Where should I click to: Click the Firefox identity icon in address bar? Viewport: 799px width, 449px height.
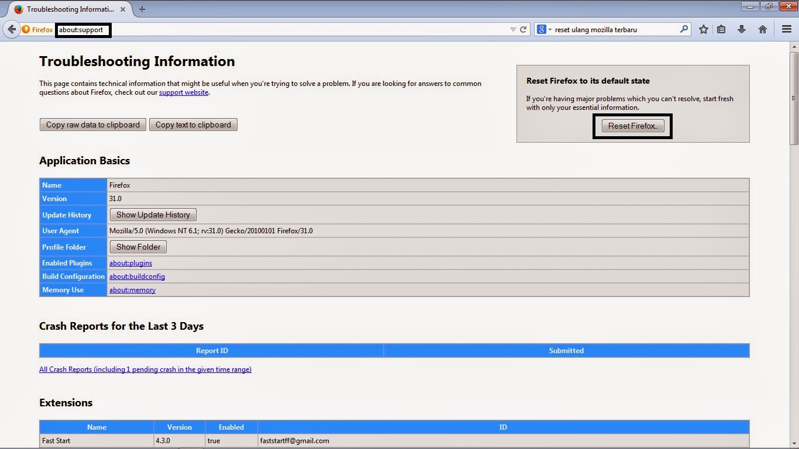coord(26,29)
